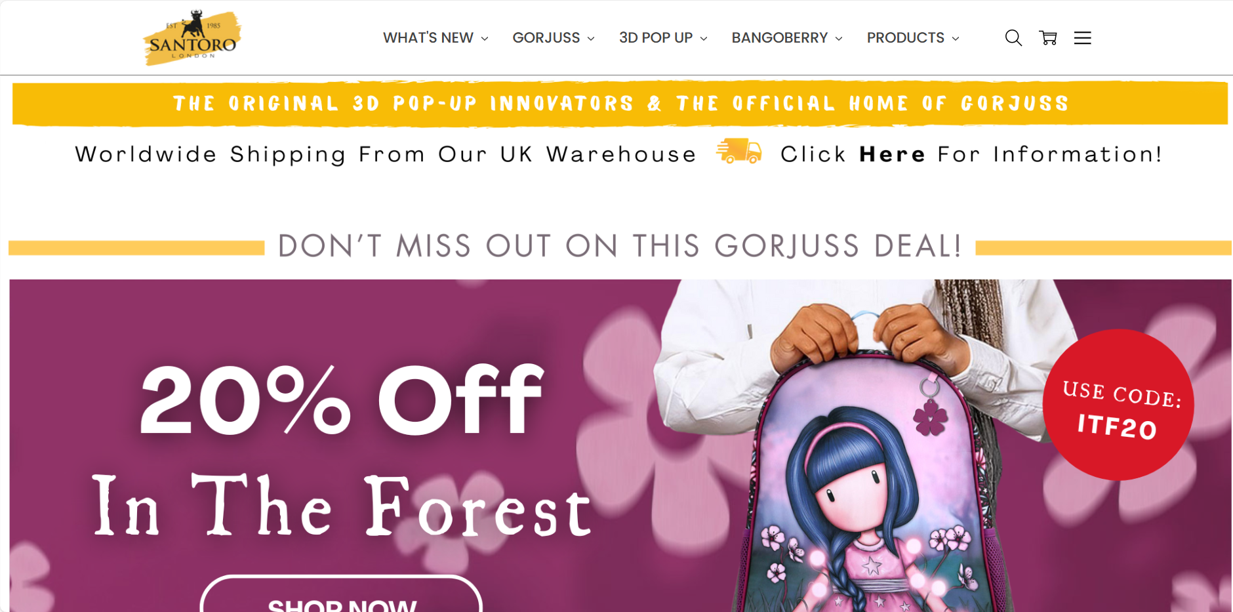
Task: Open the WHAT'S NEW menu item
Action: (x=428, y=38)
